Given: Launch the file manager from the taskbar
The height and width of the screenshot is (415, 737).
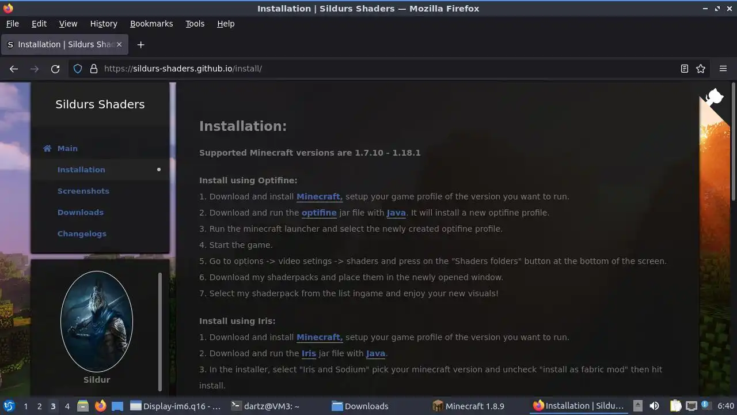Looking at the screenshot, I should 83,406.
